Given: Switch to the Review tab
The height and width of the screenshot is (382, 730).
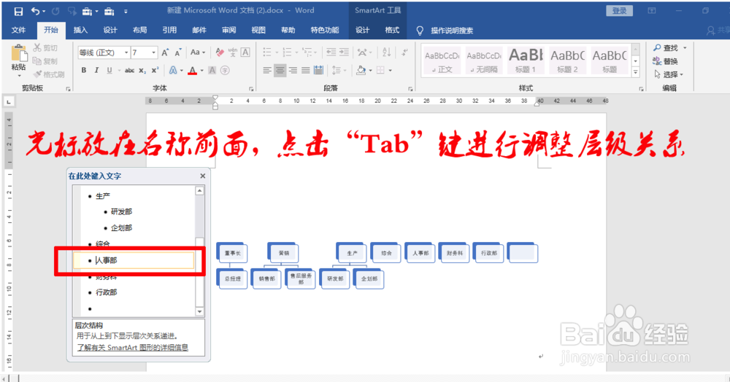Looking at the screenshot, I should pos(228,30).
